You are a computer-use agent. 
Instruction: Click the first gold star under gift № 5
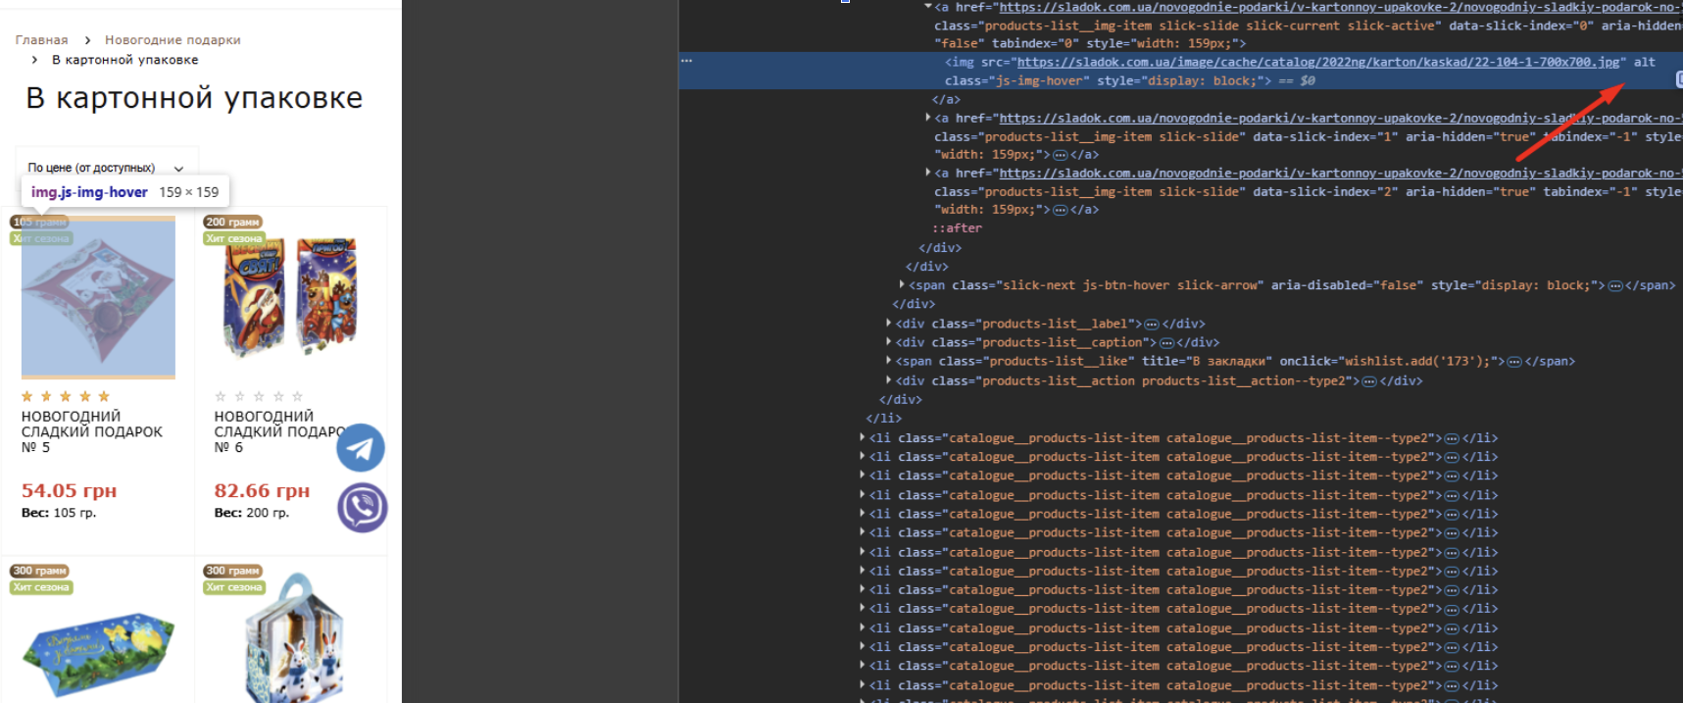point(27,396)
